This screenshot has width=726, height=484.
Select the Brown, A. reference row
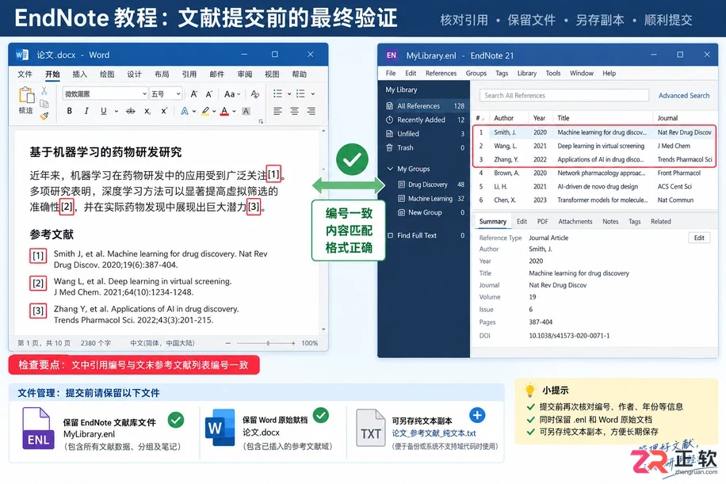pos(595,173)
